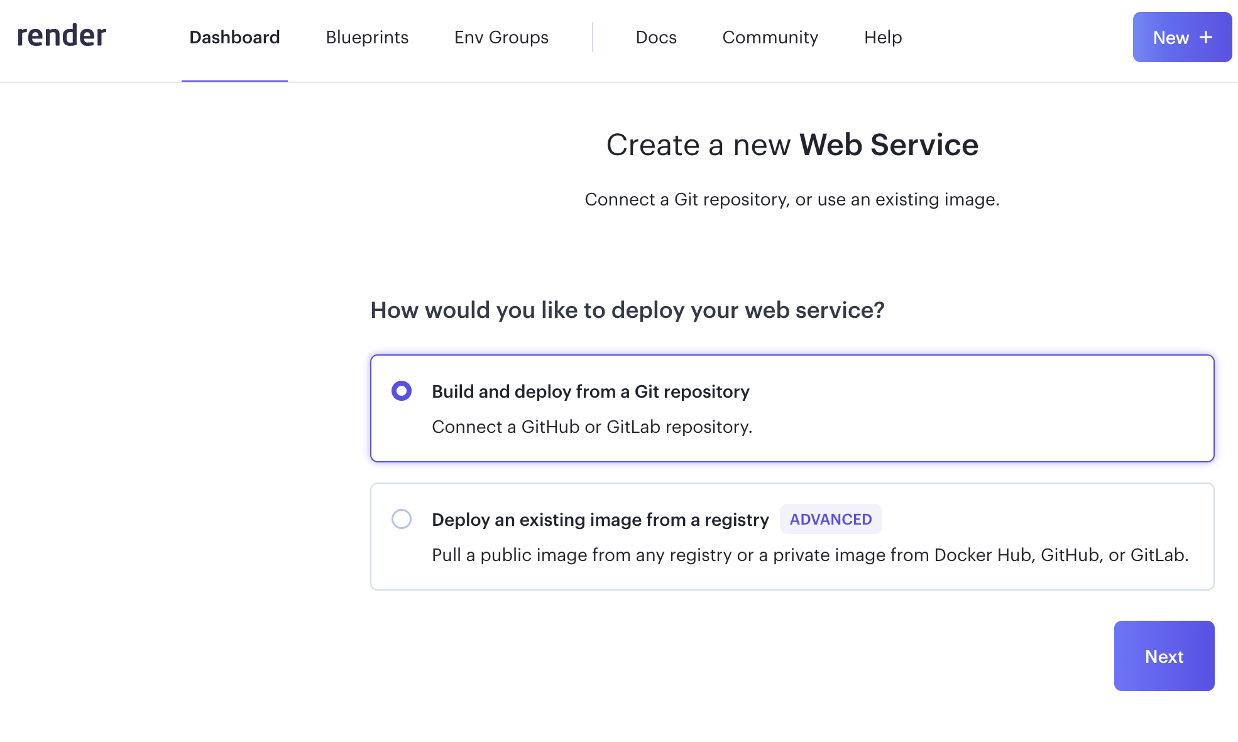1238x742 pixels.
Task: Open Env Groups page
Action: pos(501,38)
